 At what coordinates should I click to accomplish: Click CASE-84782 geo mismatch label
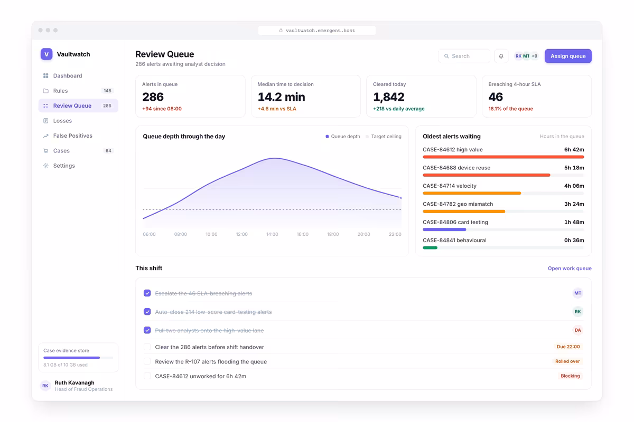(x=458, y=204)
